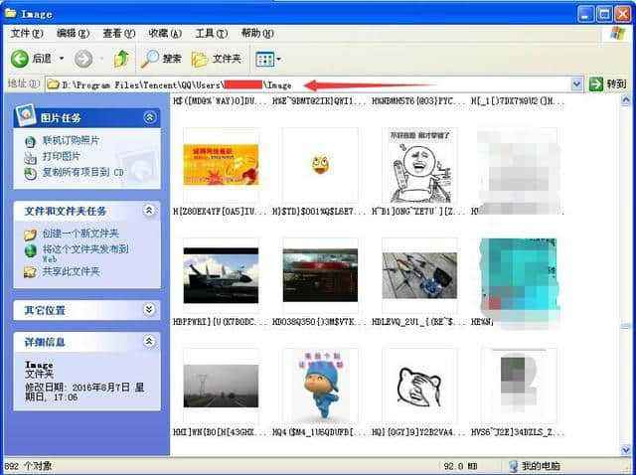The height and width of the screenshot is (475, 636).
Task: Expand the 其它位置 panel chevron
Action: (149, 310)
